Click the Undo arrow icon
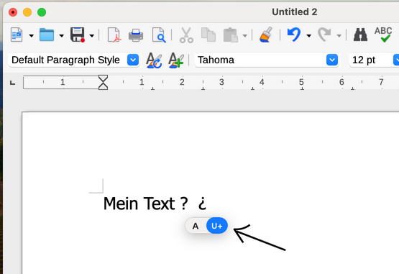Viewport: 399px width, 274px height. (x=294, y=35)
